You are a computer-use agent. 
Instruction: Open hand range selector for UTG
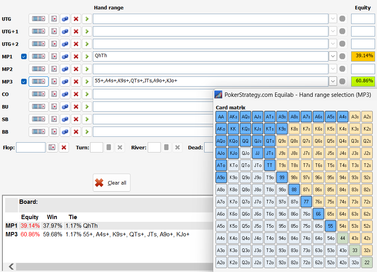click(38, 19)
